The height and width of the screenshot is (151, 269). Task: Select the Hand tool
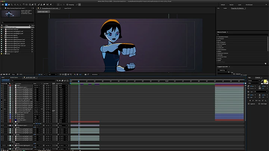pyautogui.click(x=10, y=4)
